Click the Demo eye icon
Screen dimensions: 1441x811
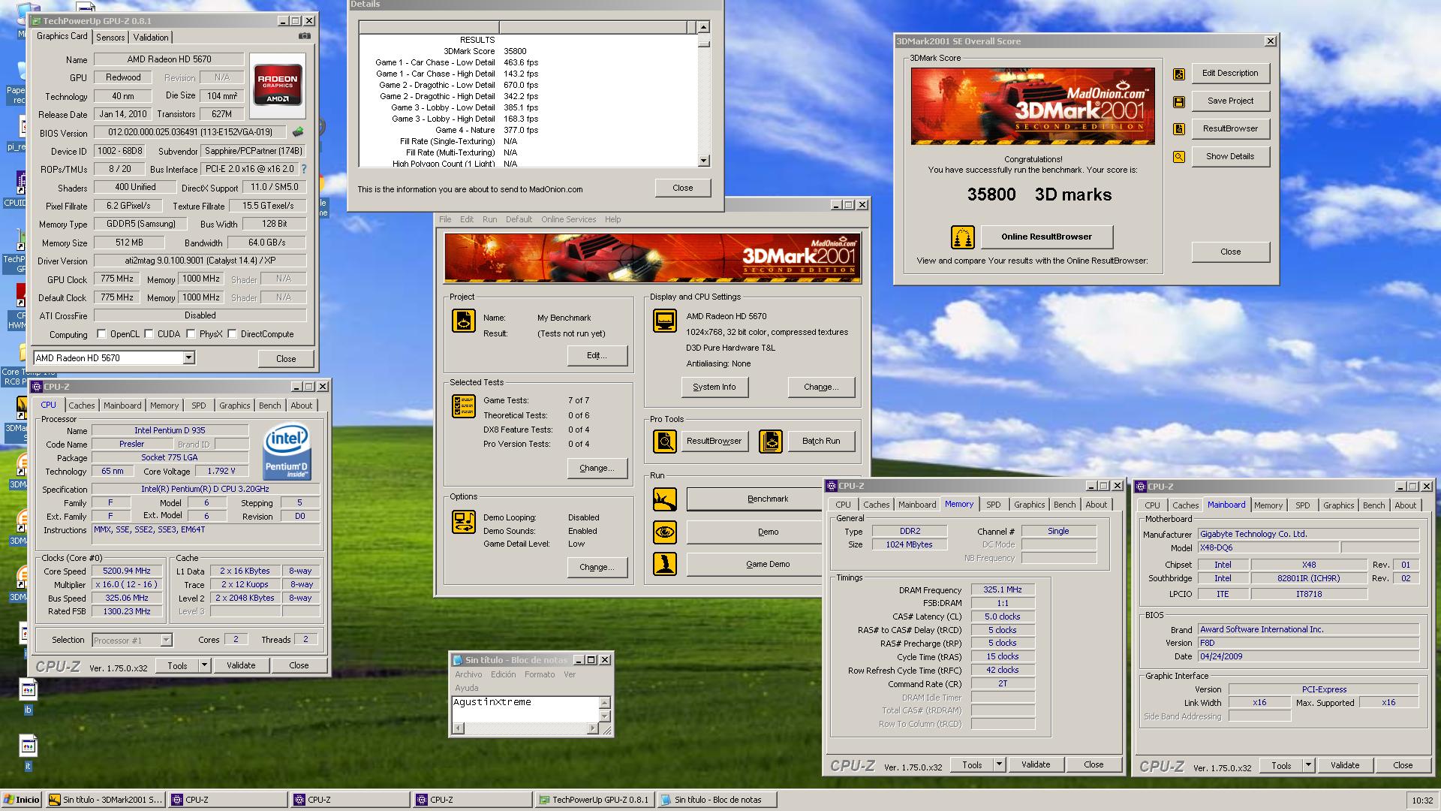click(x=664, y=532)
